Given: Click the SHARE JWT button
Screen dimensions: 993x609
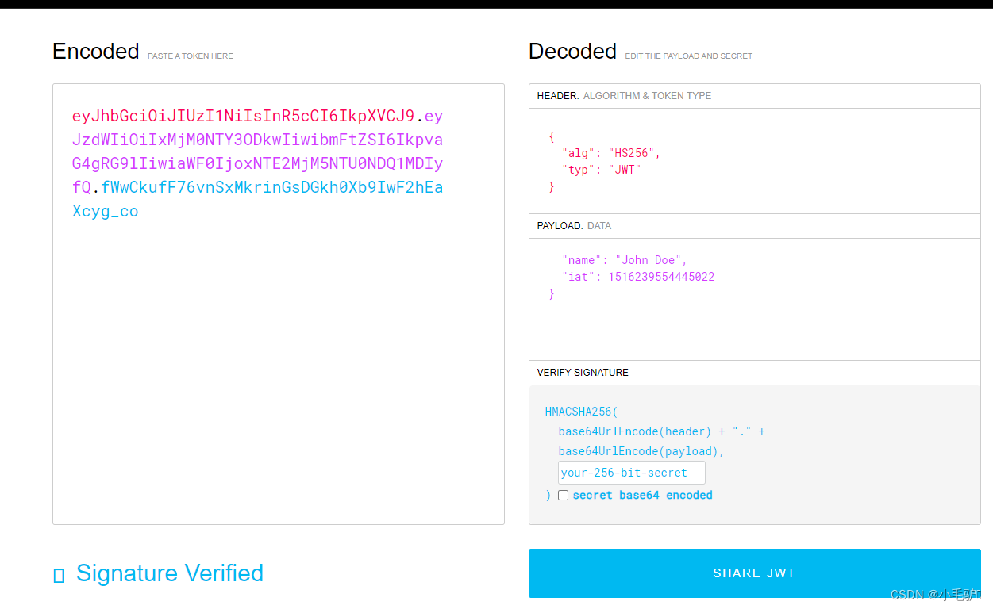Looking at the screenshot, I should pos(754,573).
